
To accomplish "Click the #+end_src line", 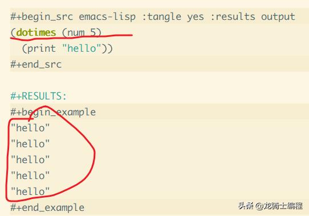I will [36, 64].
